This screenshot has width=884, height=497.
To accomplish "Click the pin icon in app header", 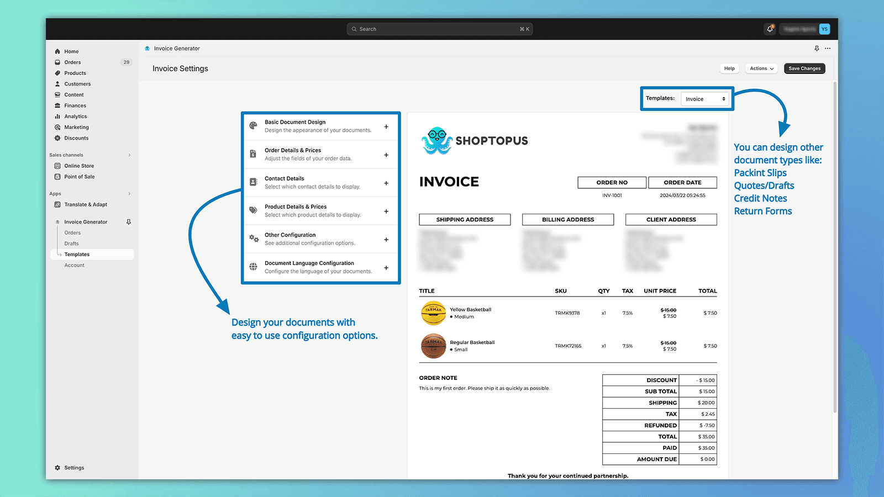I will point(817,49).
